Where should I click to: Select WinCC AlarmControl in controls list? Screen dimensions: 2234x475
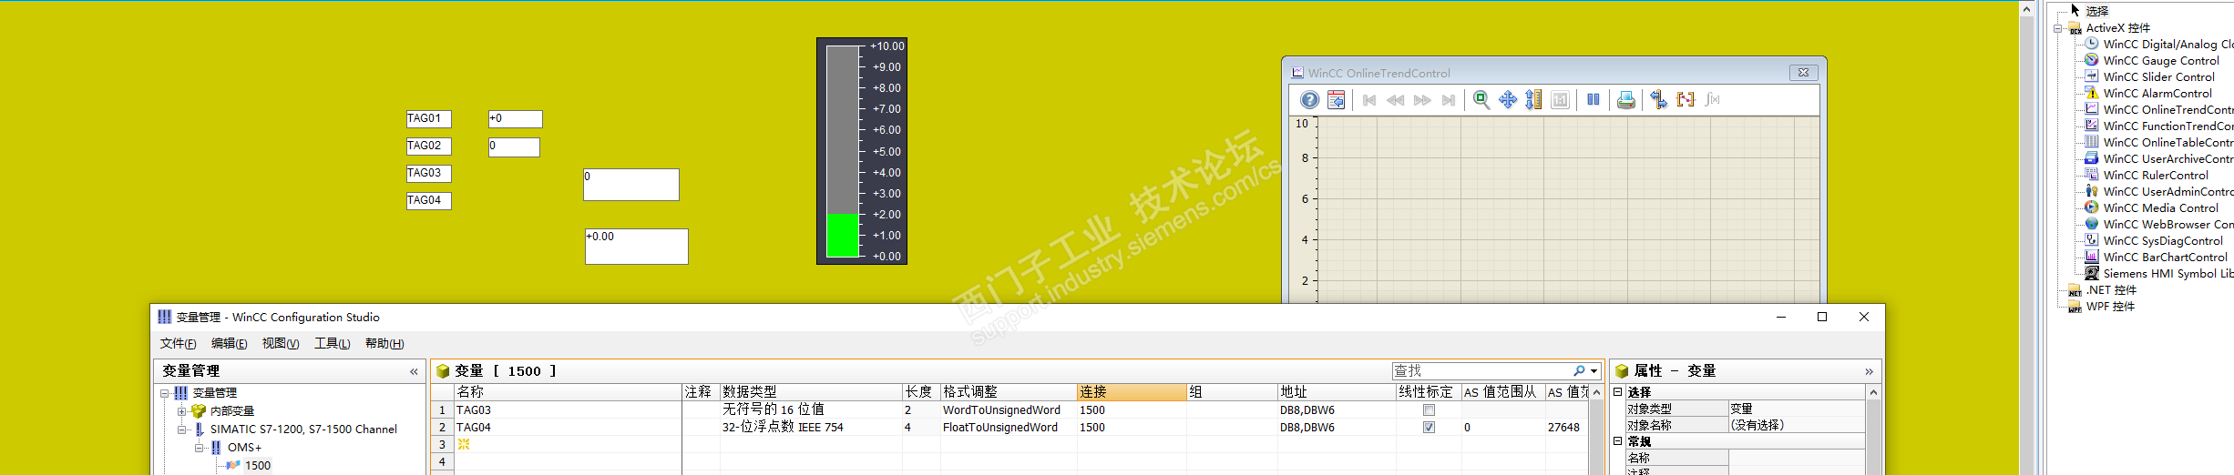(x=2157, y=93)
